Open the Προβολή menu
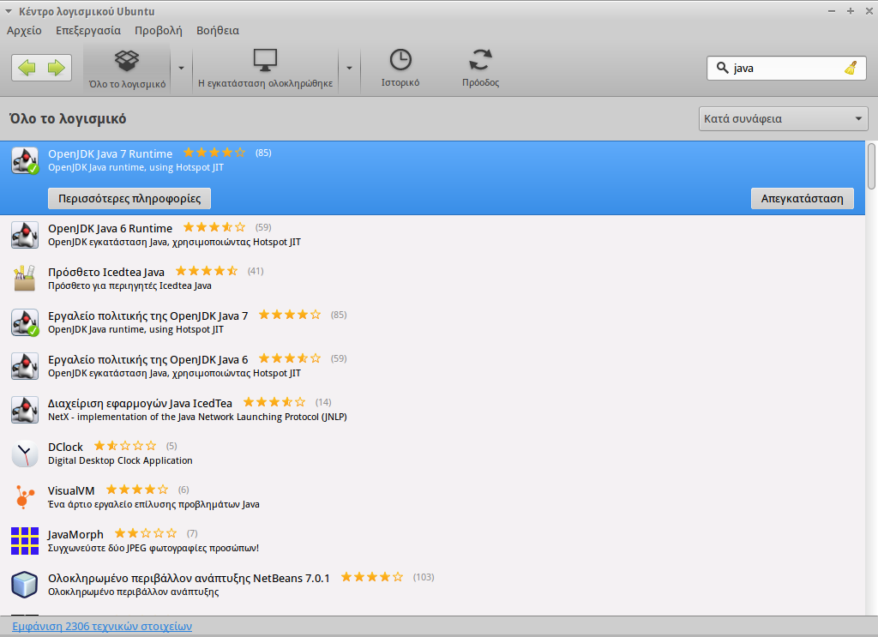The image size is (878, 637). pos(159,30)
